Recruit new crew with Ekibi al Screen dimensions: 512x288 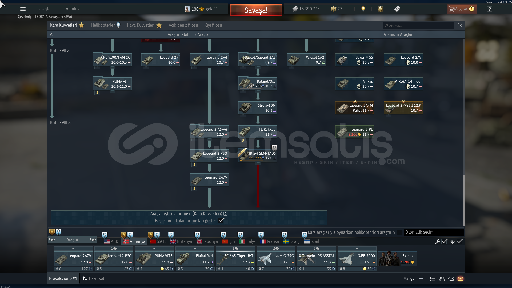pos(398,259)
